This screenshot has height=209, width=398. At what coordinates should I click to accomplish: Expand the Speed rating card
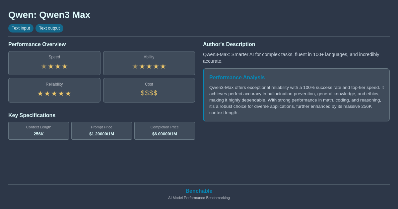tap(54, 63)
